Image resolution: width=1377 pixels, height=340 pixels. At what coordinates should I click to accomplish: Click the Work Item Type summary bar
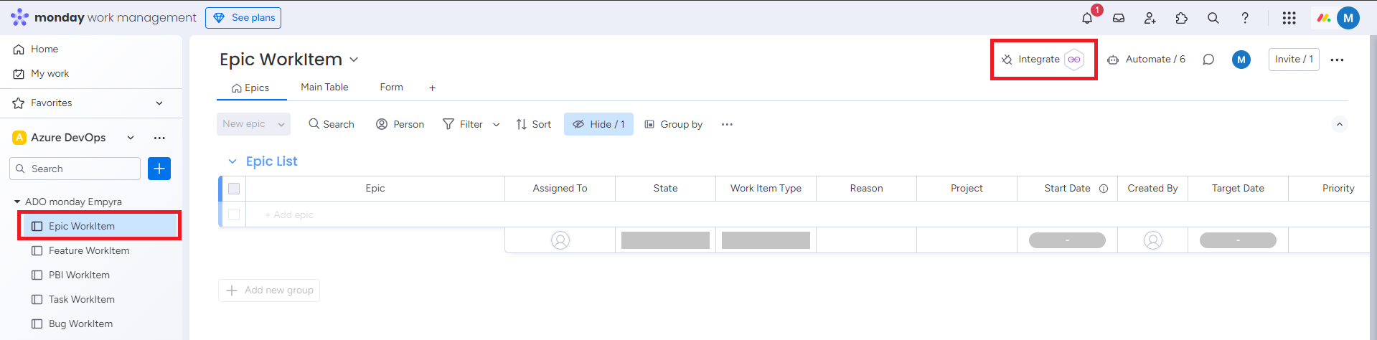point(766,240)
